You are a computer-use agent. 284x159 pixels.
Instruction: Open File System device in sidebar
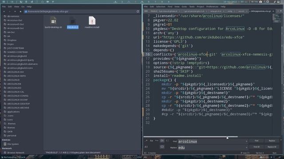pyautogui.click(x=13, y=144)
